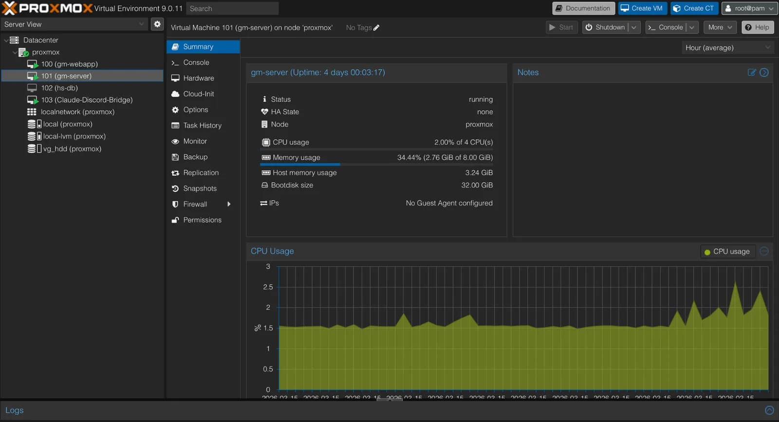Image resolution: width=779 pixels, height=422 pixels.
Task: Open the Monitor tab
Action: coord(203,141)
